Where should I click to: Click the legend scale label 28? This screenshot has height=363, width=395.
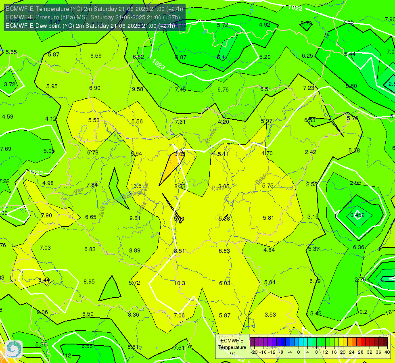pyautogui.click(x=360, y=352)
